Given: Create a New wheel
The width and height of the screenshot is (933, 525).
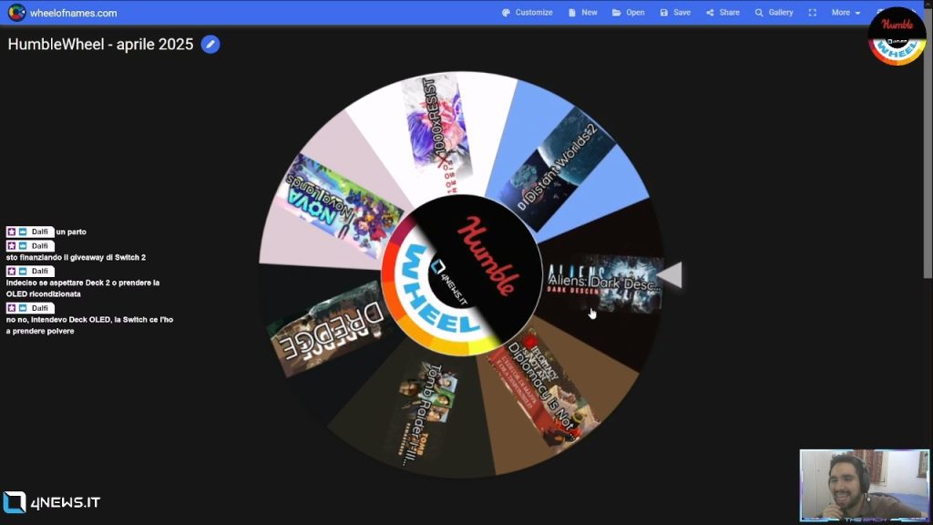Looking at the screenshot, I should pos(582,13).
